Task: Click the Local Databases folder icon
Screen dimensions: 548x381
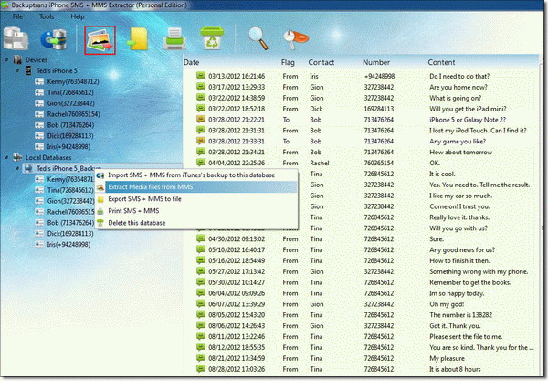Action: pyautogui.click(x=17, y=158)
